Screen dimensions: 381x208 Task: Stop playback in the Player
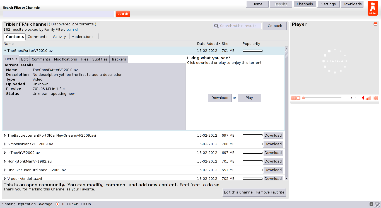pyautogui.click(x=298, y=98)
